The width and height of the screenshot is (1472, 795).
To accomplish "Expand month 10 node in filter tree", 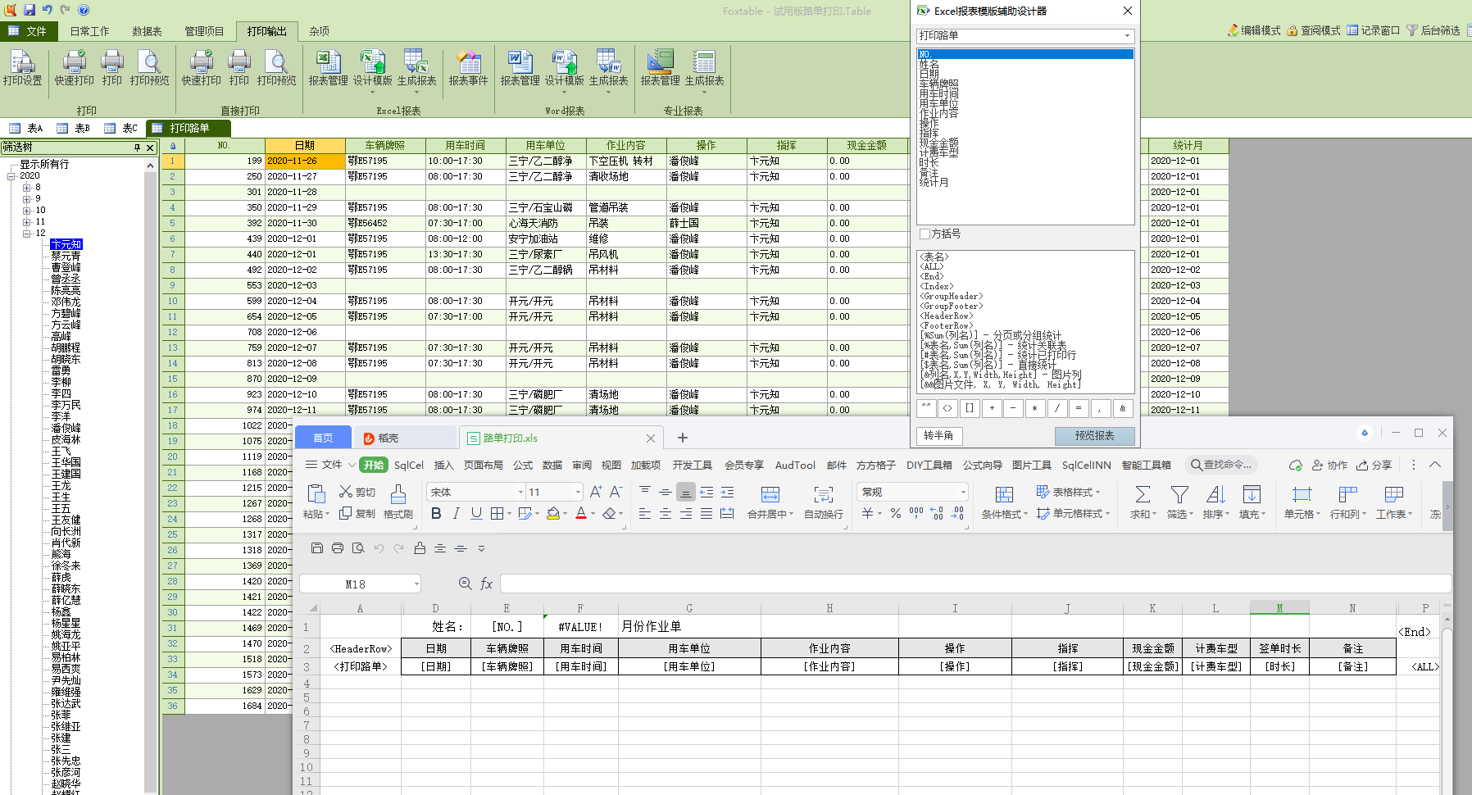I will (x=26, y=211).
